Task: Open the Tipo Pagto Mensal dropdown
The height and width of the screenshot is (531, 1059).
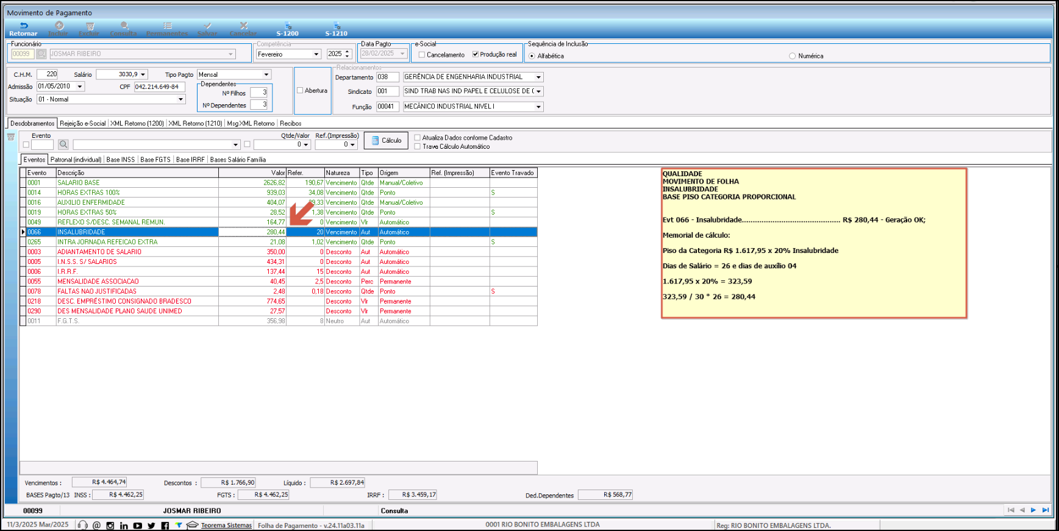Action: click(x=266, y=74)
